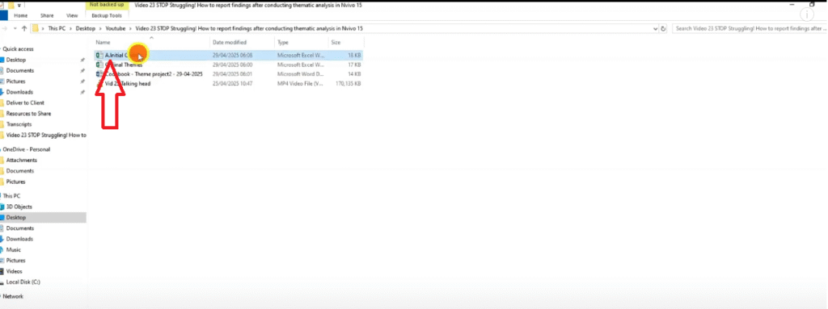
Task: Open Downloads folder under Quick access
Action: pyautogui.click(x=19, y=92)
